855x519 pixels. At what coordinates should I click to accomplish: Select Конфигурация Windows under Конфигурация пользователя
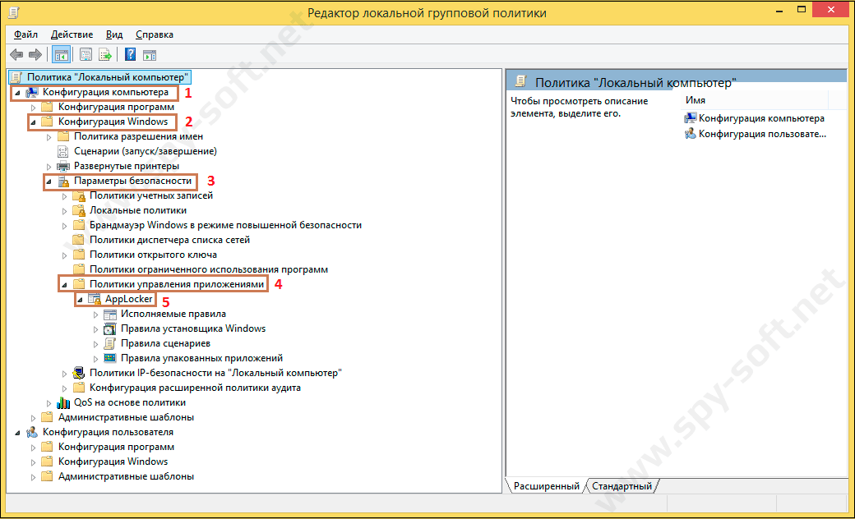pyautogui.click(x=113, y=462)
